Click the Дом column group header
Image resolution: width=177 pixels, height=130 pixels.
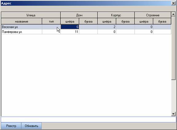[x=79, y=15]
